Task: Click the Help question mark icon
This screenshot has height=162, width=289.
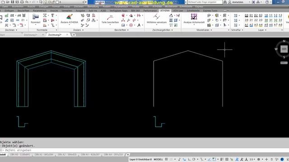Action: (x=267, y=2)
